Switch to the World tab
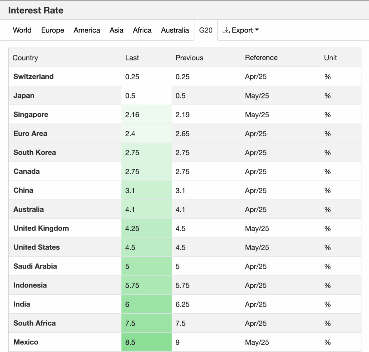The width and height of the screenshot is (369, 352). tap(22, 30)
